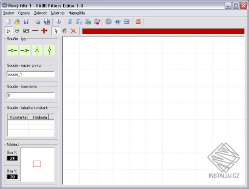Viewport: 249px width, 189px height.
Task: Open the Nástroje menu
Action: point(58,13)
